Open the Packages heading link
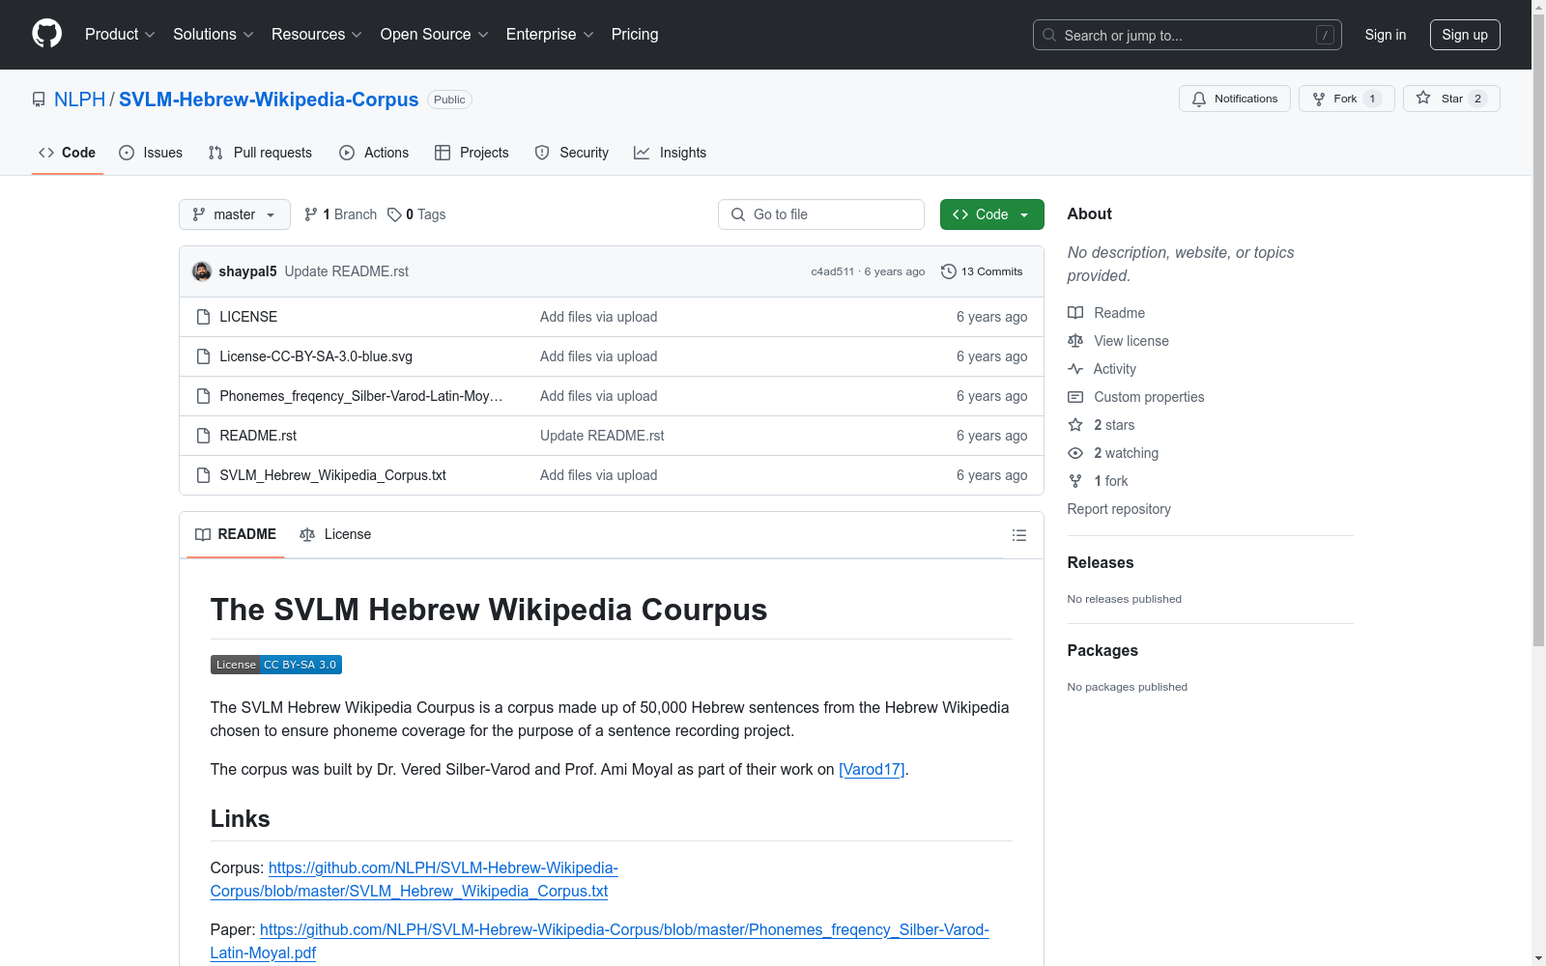This screenshot has height=966, width=1546. pyautogui.click(x=1102, y=650)
